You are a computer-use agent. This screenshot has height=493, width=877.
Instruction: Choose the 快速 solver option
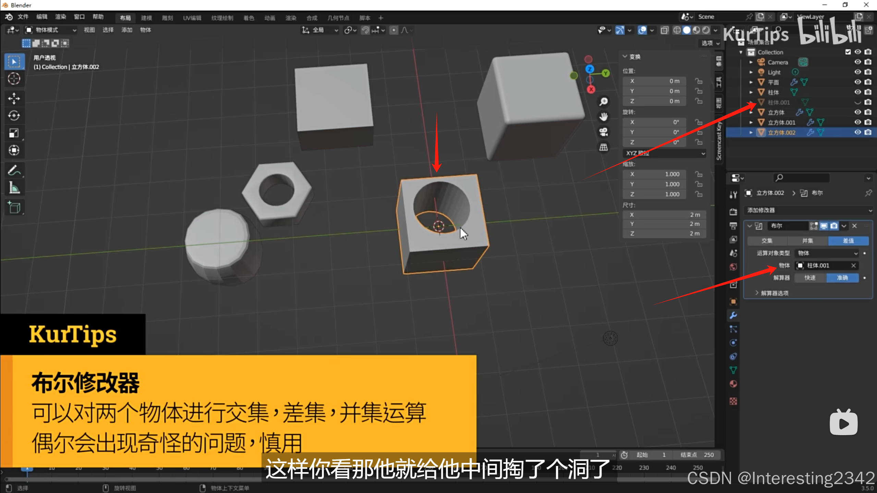(x=810, y=278)
